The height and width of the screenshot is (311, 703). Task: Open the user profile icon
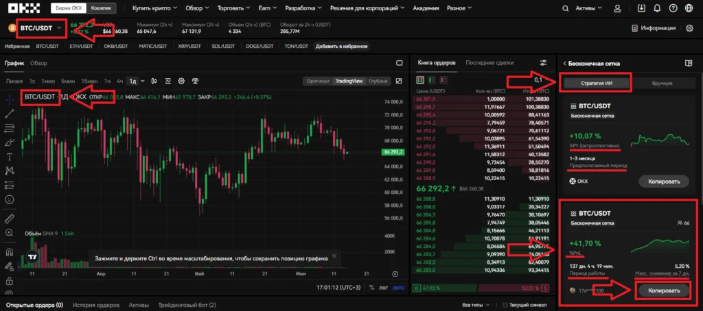click(x=618, y=8)
